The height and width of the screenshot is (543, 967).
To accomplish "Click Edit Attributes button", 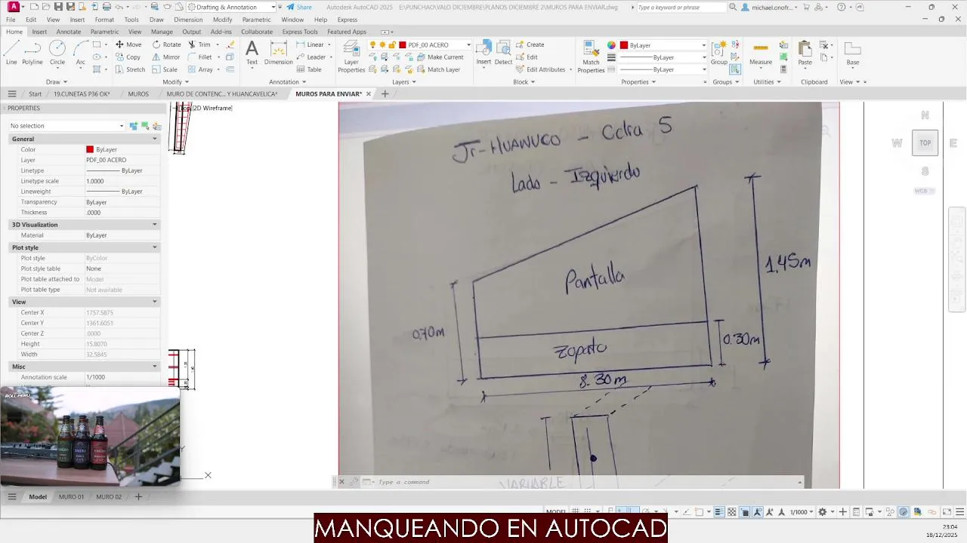I will (x=540, y=69).
